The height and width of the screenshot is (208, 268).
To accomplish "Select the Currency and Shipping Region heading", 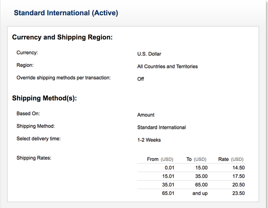I will tap(63, 37).
